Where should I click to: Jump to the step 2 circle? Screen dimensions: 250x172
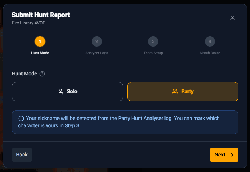[96, 41]
